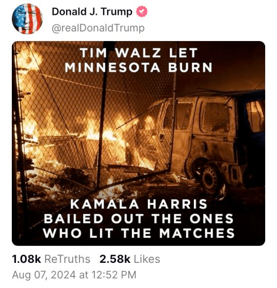Click the van's rear wheel in photo
This screenshot has width=277, height=288.
tap(210, 178)
